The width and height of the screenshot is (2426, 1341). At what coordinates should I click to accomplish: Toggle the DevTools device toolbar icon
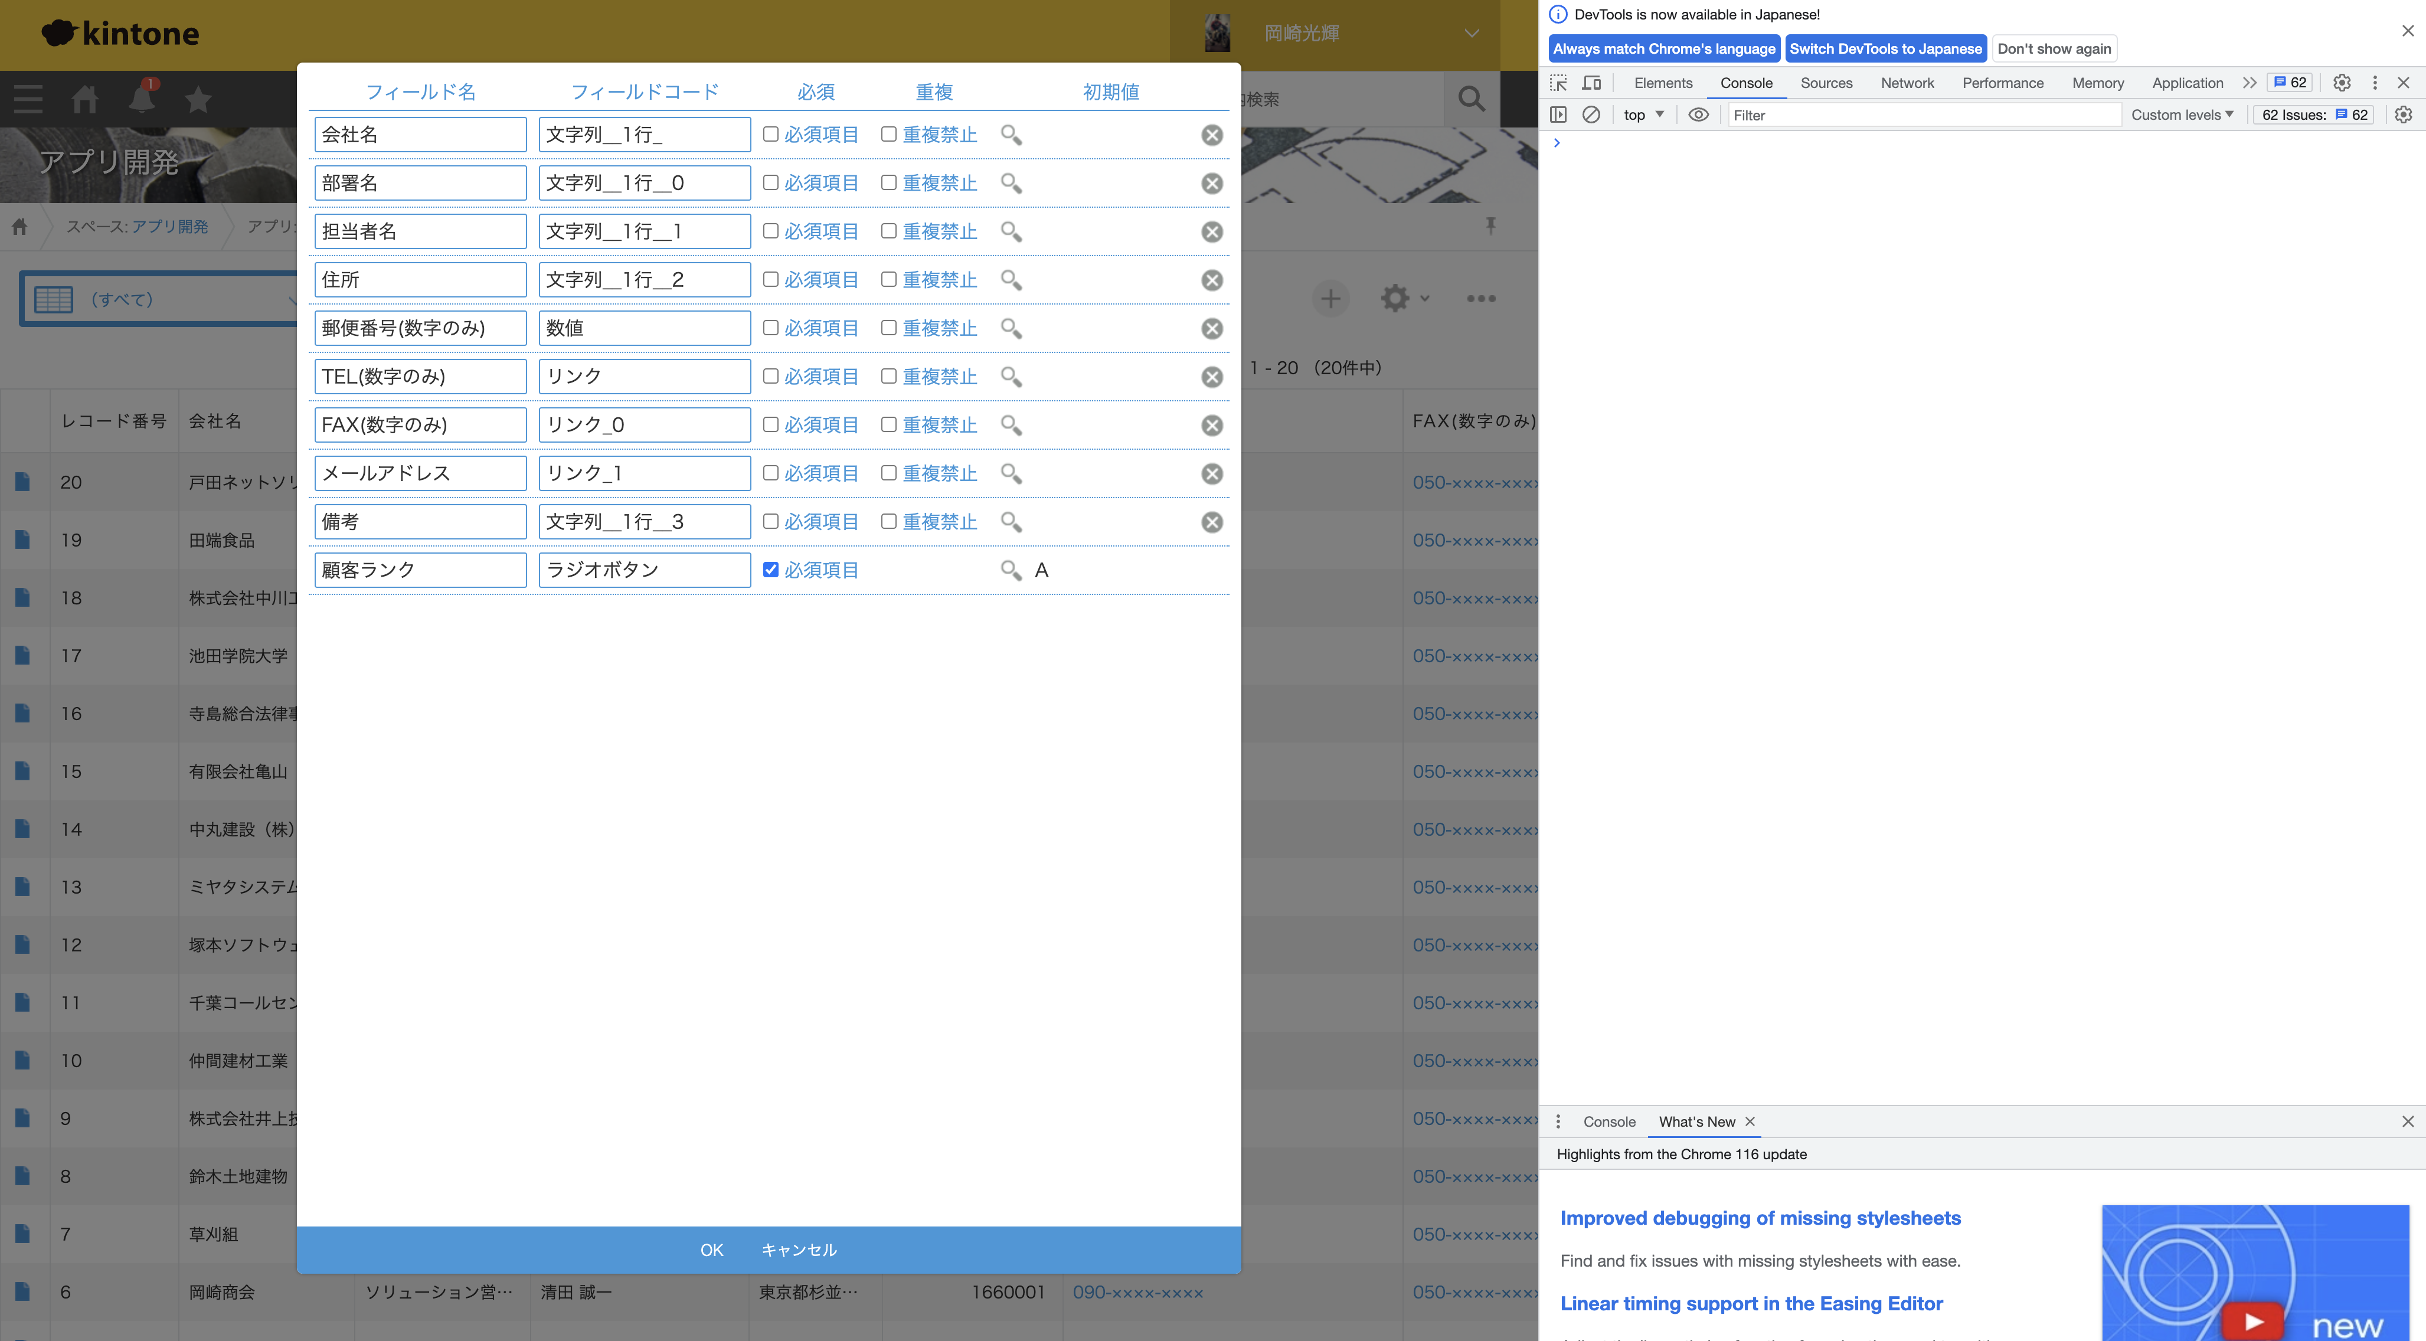click(x=1593, y=83)
